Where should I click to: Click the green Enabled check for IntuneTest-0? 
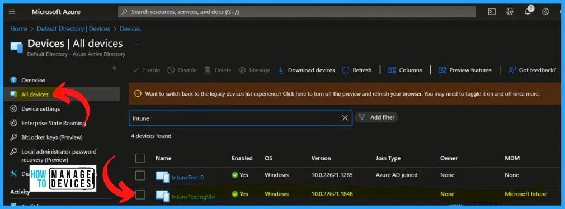235,175
